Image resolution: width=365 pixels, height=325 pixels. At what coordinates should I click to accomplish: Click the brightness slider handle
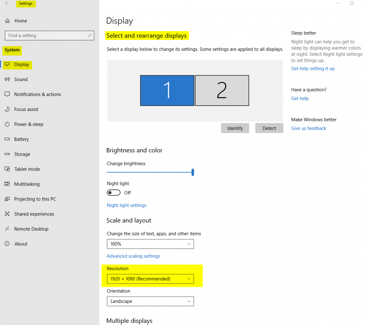click(192, 173)
